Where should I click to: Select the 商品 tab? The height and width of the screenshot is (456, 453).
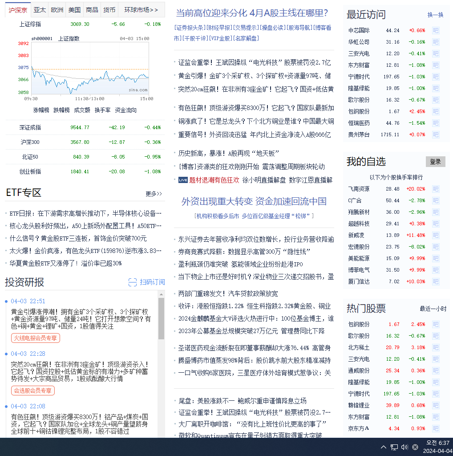click(92, 10)
